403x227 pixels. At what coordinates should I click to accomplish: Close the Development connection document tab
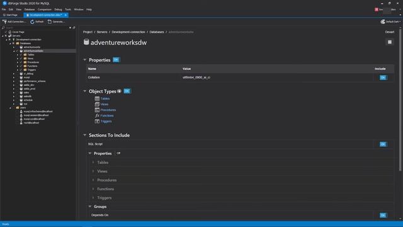point(65,15)
